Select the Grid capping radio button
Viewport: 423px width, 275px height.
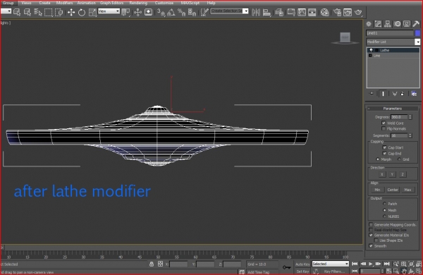[x=399, y=159]
